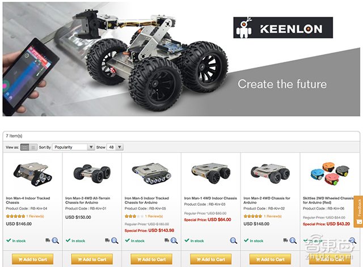Screen dimensions: 363x267
Task: Switch to list view icon
Action: tap(33, 147)
